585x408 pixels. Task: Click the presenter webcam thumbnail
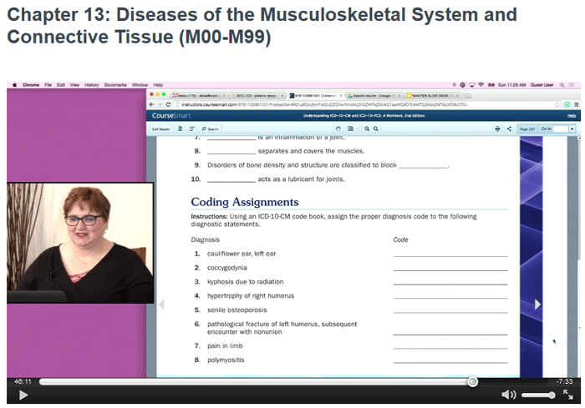pos(80,243)
